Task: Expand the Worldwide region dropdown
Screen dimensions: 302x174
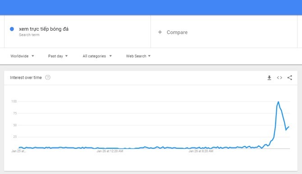Action: 22,56
